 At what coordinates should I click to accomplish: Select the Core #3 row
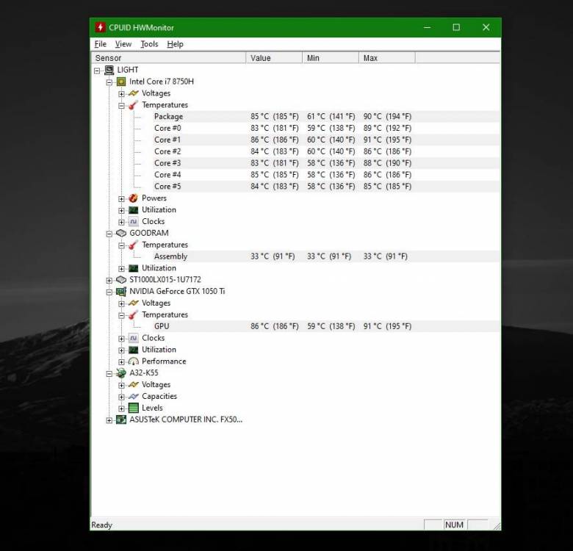click(326, 163)
